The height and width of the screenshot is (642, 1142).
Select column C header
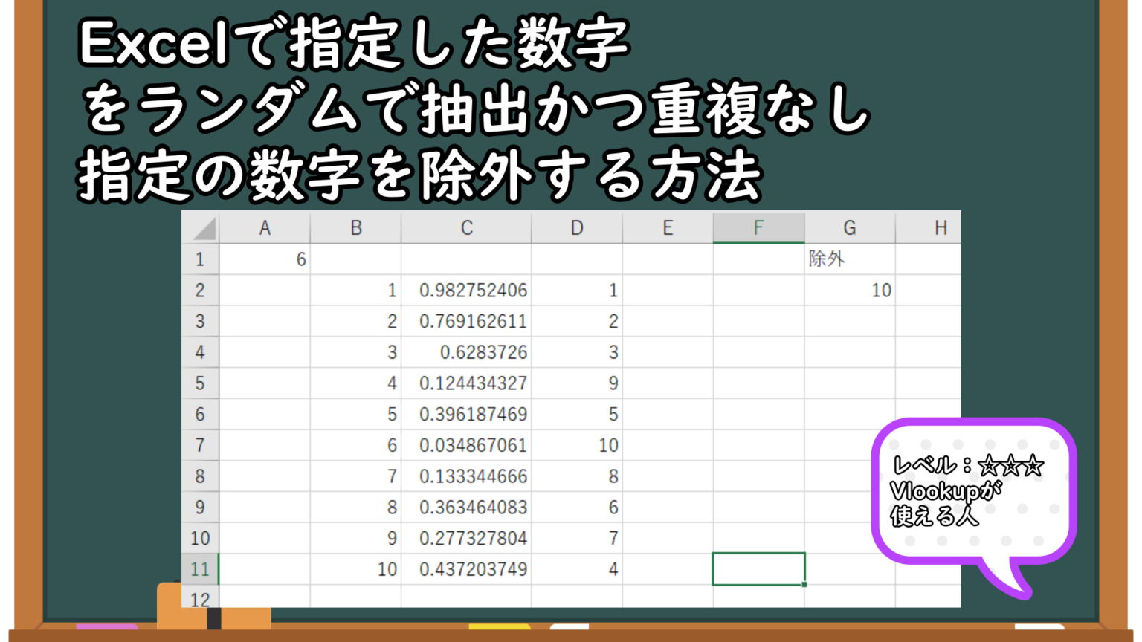click(466, 228)
